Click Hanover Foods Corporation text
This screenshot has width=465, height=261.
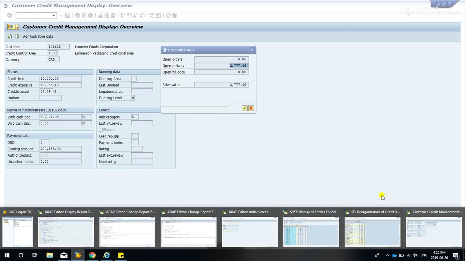(x=96, y=47)
